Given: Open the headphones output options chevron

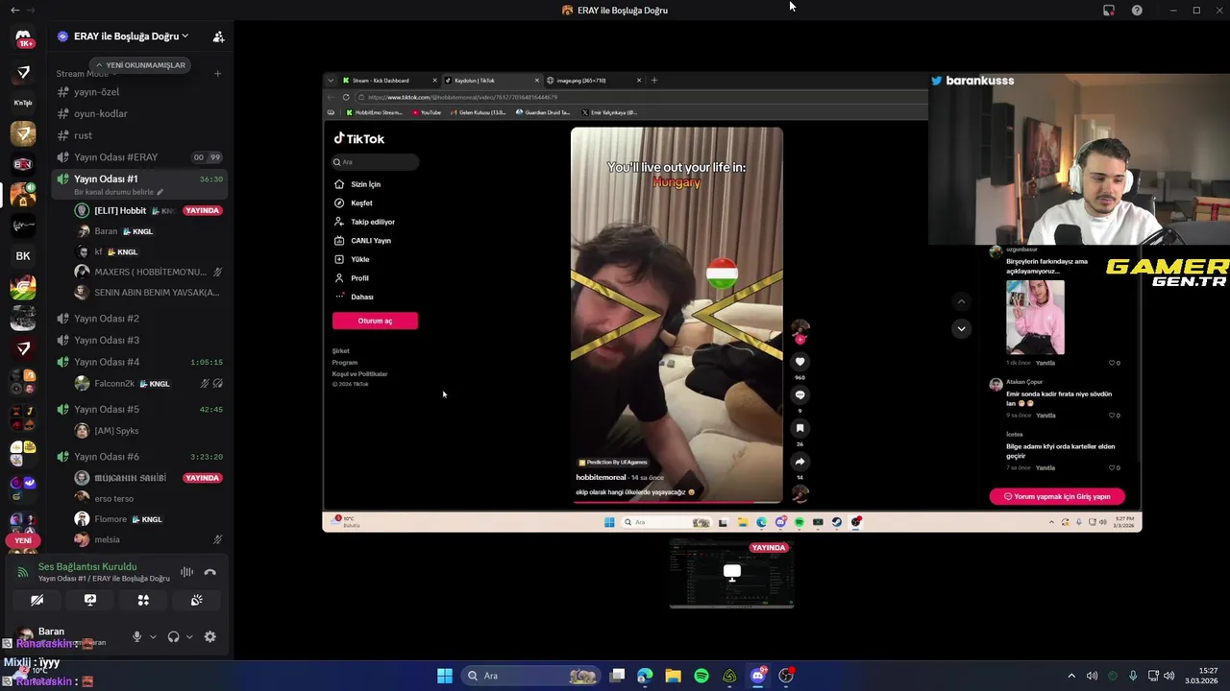Looking at the screenshot, I should [x=189, y=636].
